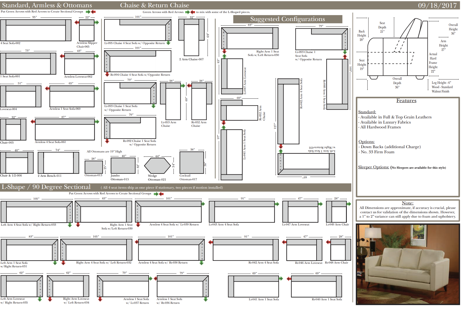Click the 'Arm Height 27"' dimension label

[x=443, y=45]
